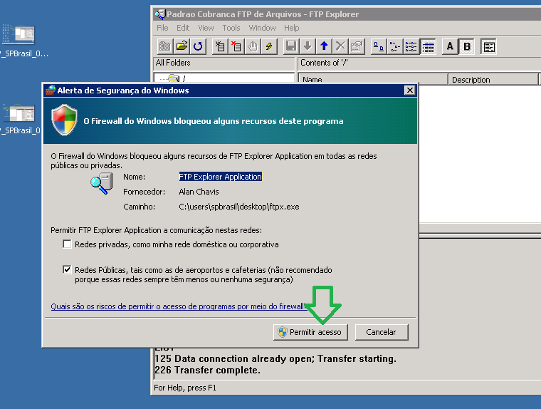Click the 'For Help, press F1' status text

[185, 388]
